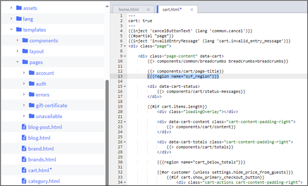Click the unavailable folder icon
Image resolution: width=308 pixels, height=186 pixels.
click(31, 116)
